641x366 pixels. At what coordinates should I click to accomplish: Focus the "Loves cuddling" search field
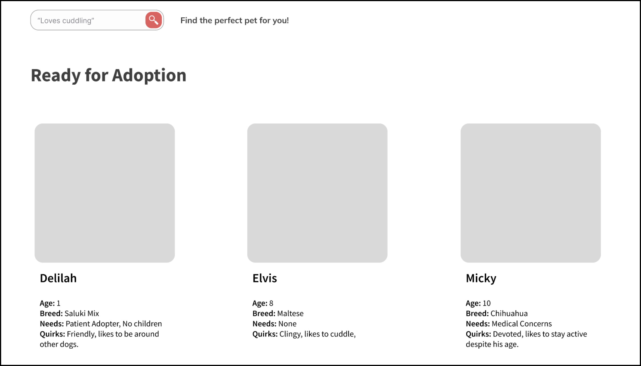tap(88, 20)
